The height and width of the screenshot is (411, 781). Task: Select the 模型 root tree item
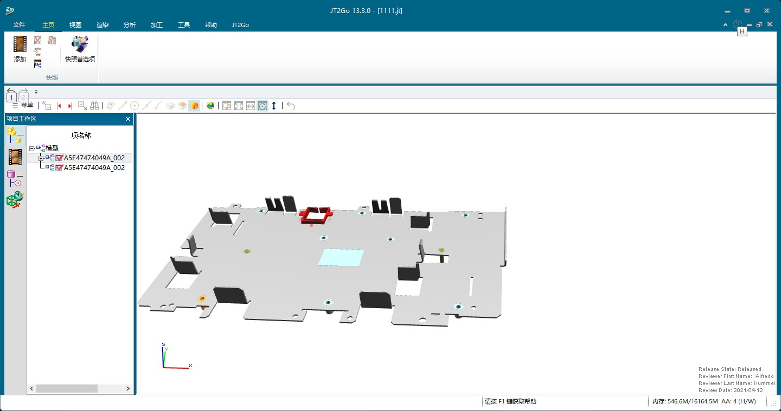(52, 148)
